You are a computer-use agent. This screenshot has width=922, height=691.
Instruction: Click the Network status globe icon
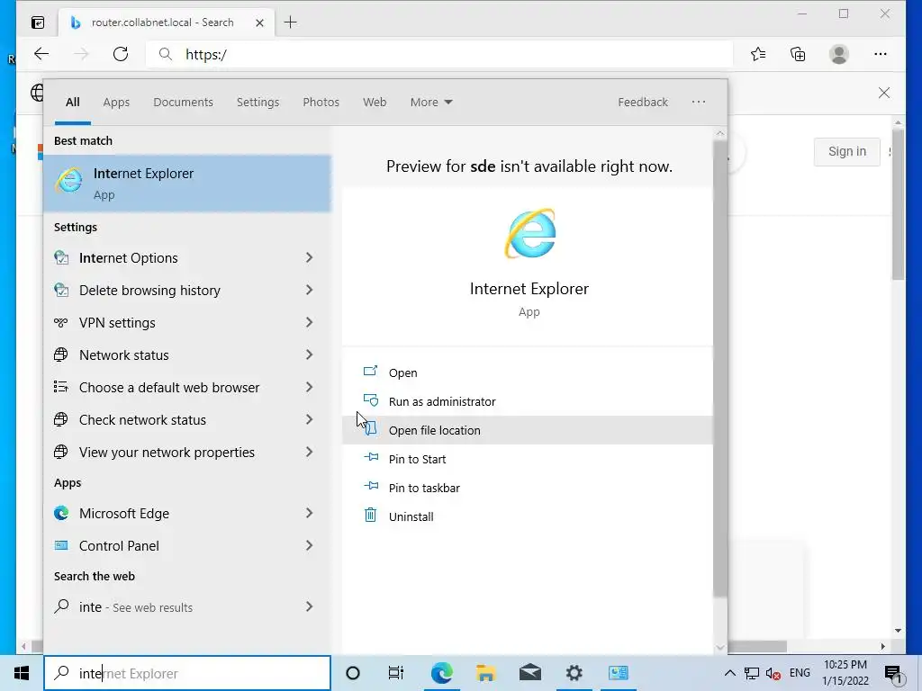(61, 354)
